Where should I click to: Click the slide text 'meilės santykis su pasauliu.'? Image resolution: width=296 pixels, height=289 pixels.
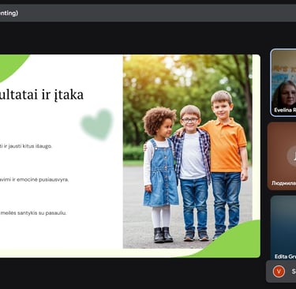point(33,213)
